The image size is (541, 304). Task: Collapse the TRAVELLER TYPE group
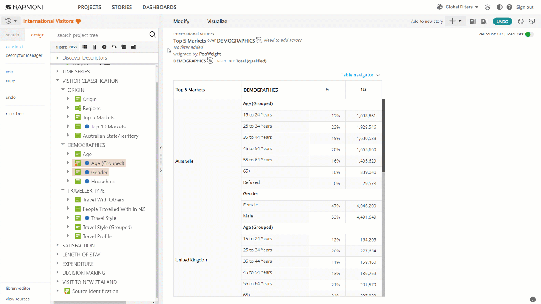(x=63, y=191)
